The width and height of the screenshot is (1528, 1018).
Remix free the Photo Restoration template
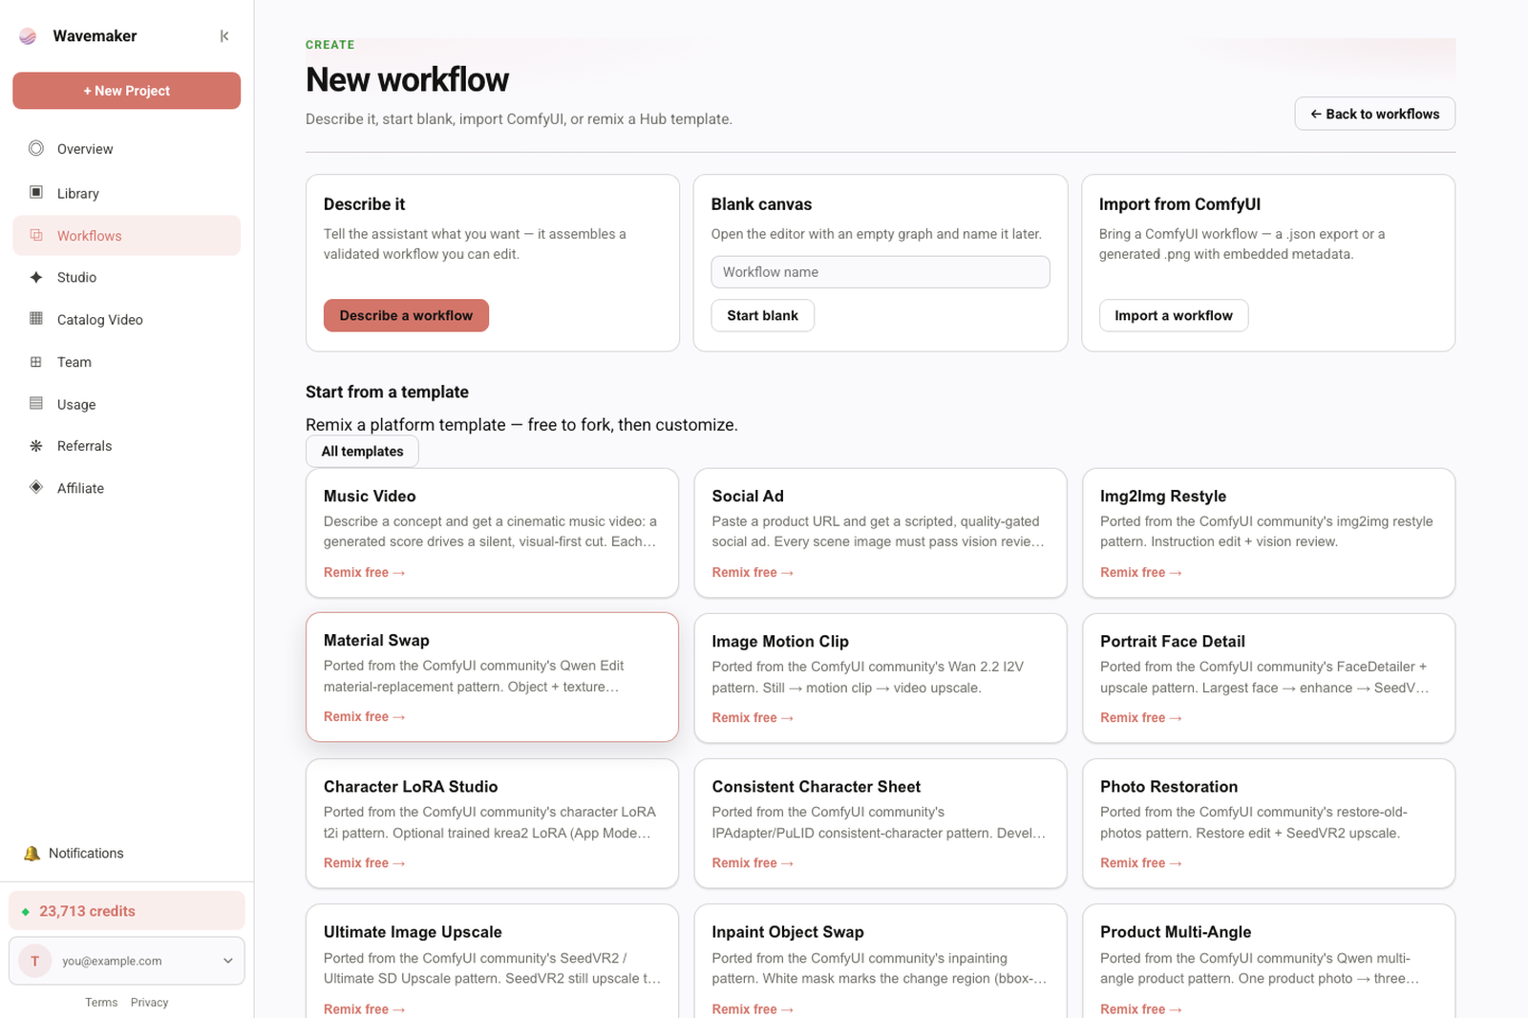(1140, 862)
